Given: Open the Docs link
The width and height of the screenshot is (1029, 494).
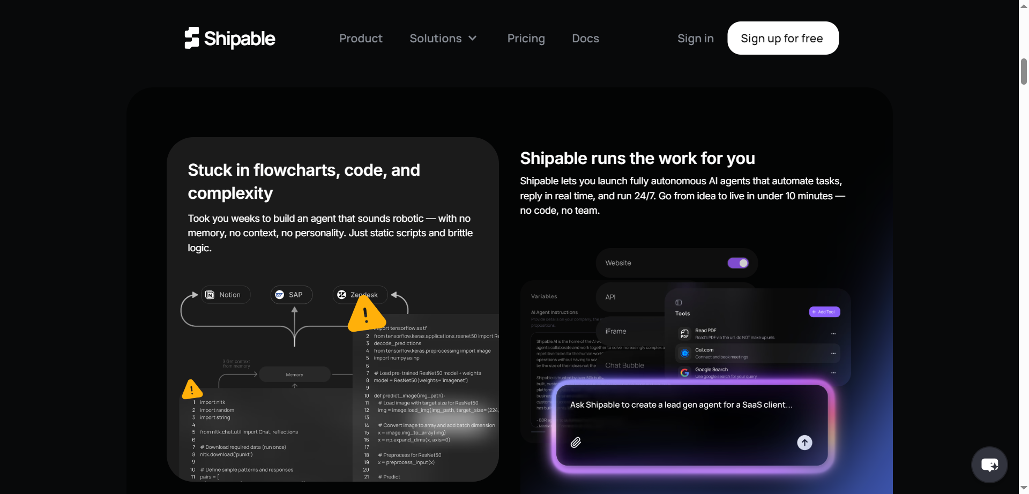Looking at the screenshot, I should (x=585, y=39).
